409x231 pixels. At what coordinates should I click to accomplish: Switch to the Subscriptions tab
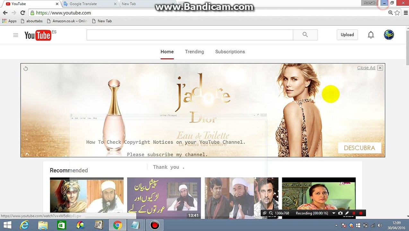tap(230, 52)
